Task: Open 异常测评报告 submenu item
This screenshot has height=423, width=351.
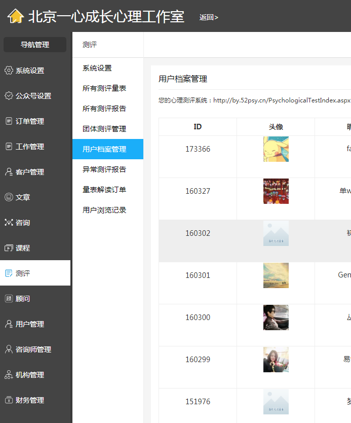Action: pyautogui.click(x=104, y=169)
